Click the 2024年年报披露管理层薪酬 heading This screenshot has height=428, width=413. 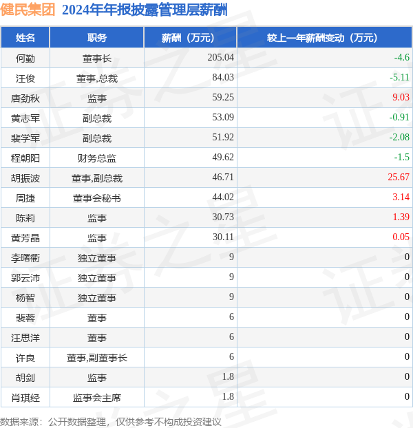(145, 10)
